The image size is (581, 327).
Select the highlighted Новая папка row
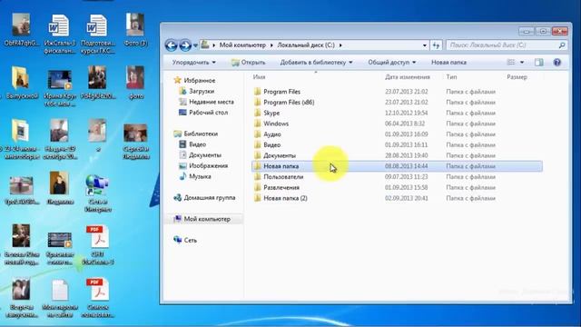pyautogui.click(x=397, y=166)
